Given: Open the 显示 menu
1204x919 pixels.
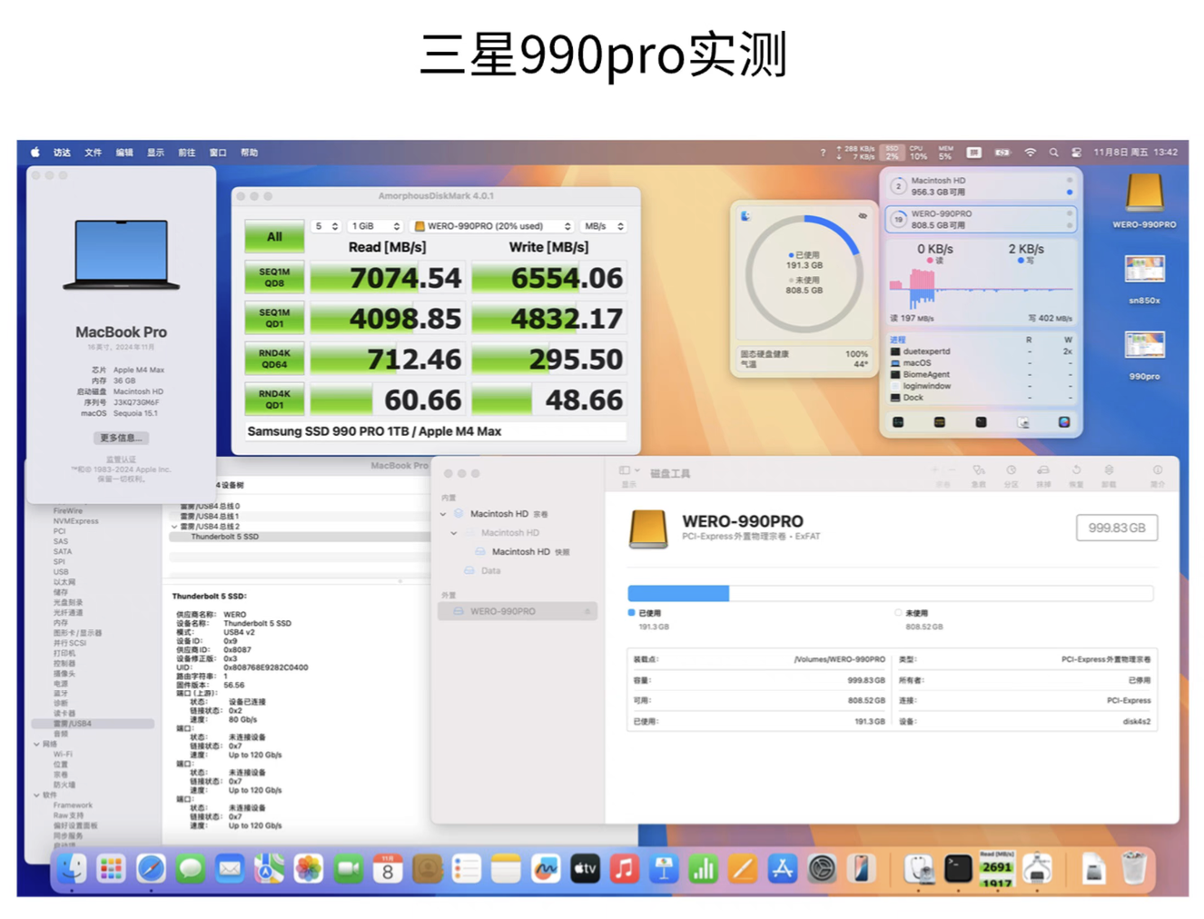Looking at the screenshot, I should (156, 153).
